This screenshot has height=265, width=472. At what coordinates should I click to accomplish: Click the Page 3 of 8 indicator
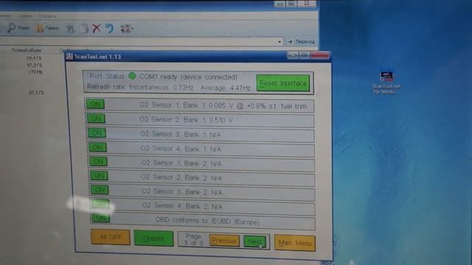click(193, 239)
